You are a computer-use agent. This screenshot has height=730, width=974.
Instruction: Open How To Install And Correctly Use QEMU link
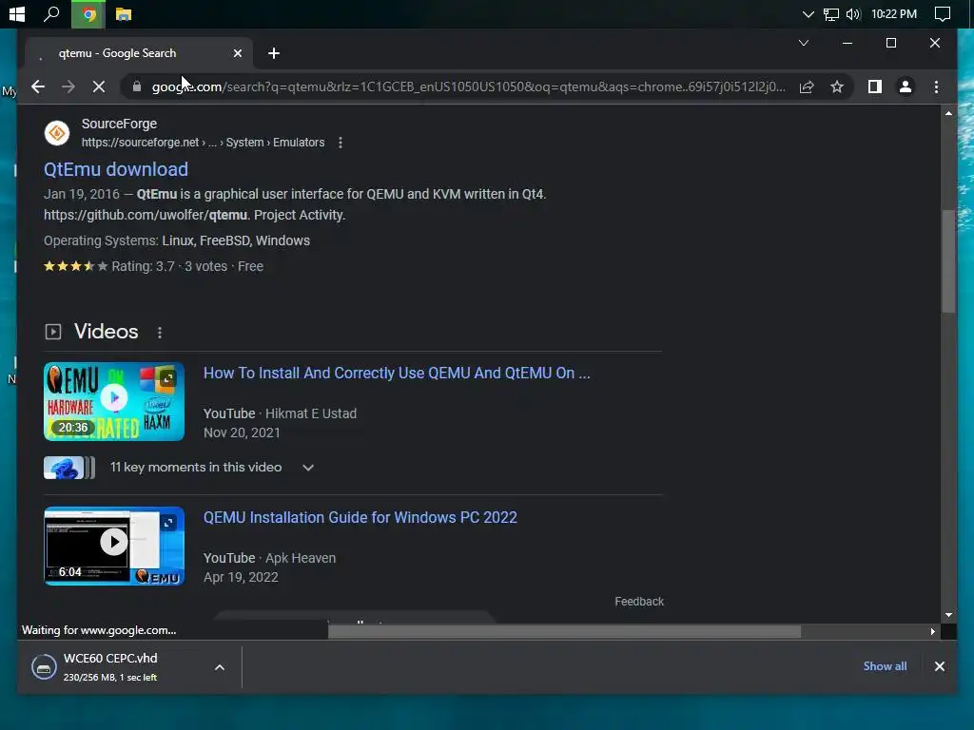[397, 373]
